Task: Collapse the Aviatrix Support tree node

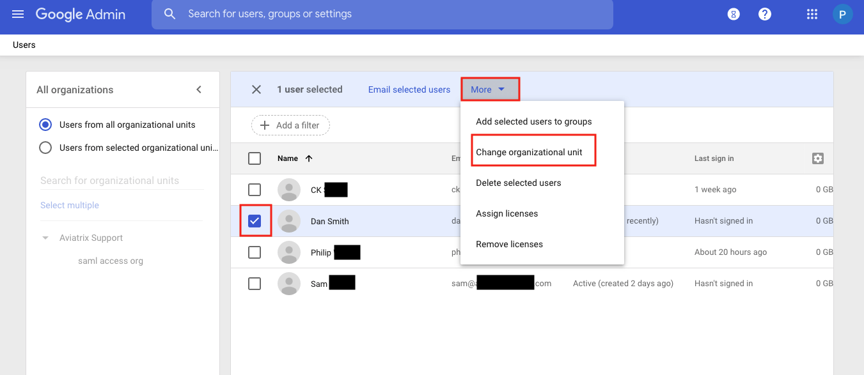Action: coord(45,238)
